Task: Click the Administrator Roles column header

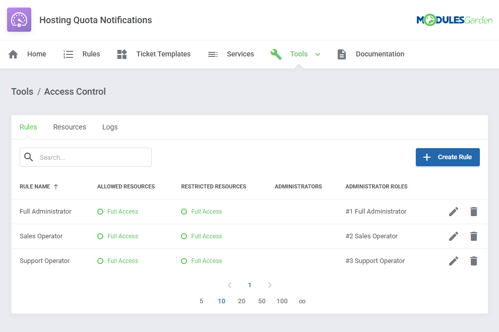Action: click(x=377, y=187)
